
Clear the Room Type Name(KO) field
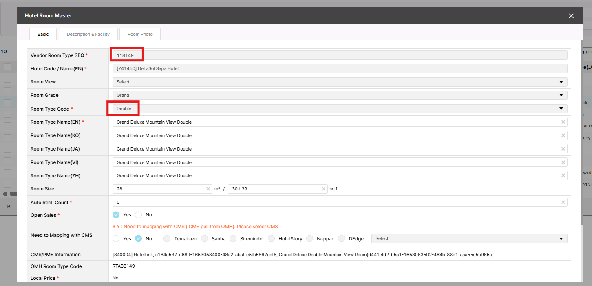click(563, 135)
